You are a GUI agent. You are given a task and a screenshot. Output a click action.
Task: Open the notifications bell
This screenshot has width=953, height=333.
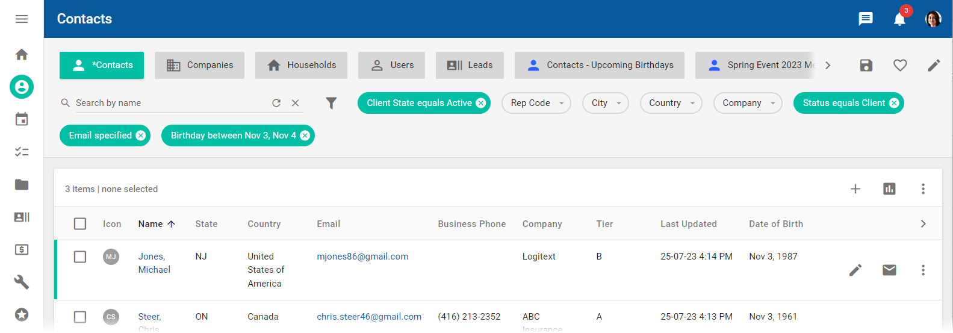[x=899, y=19]
